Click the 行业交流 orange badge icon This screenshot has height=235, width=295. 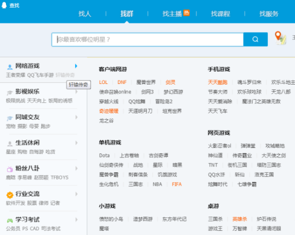10,195
